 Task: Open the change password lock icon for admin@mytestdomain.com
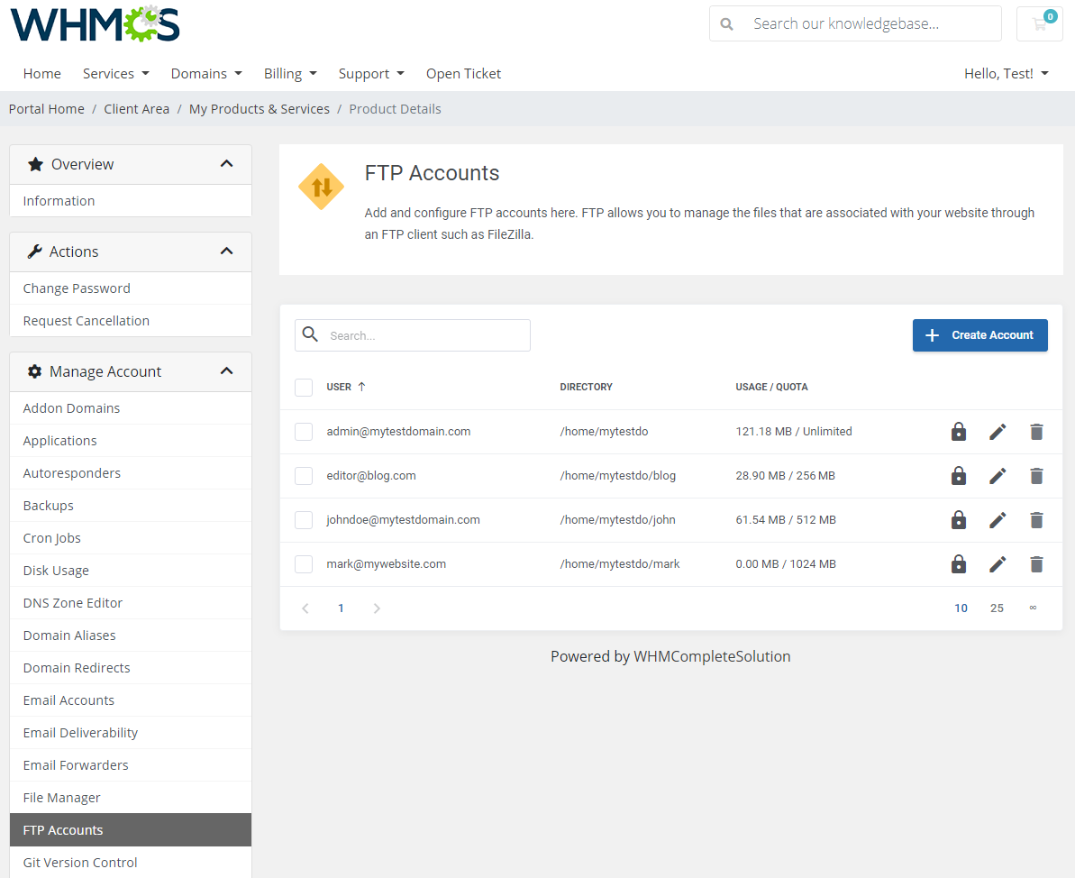pyautogui.click(x=958, y=431)
